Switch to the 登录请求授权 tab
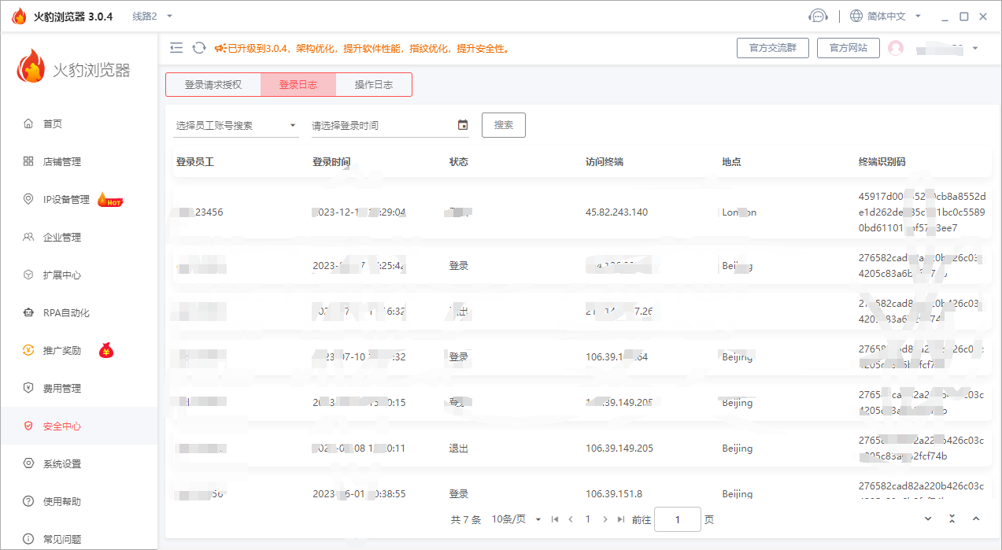The image size is (1002, 550). [x=213, y=85]
